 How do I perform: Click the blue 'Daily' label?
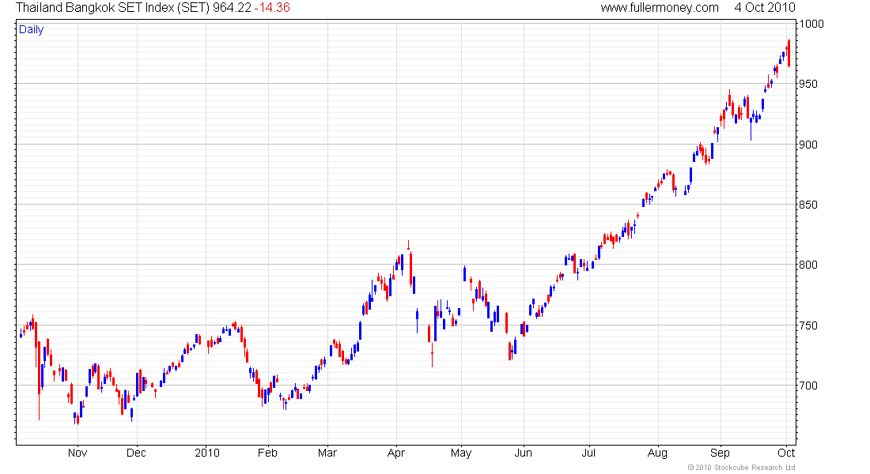[x=31, y=30]
